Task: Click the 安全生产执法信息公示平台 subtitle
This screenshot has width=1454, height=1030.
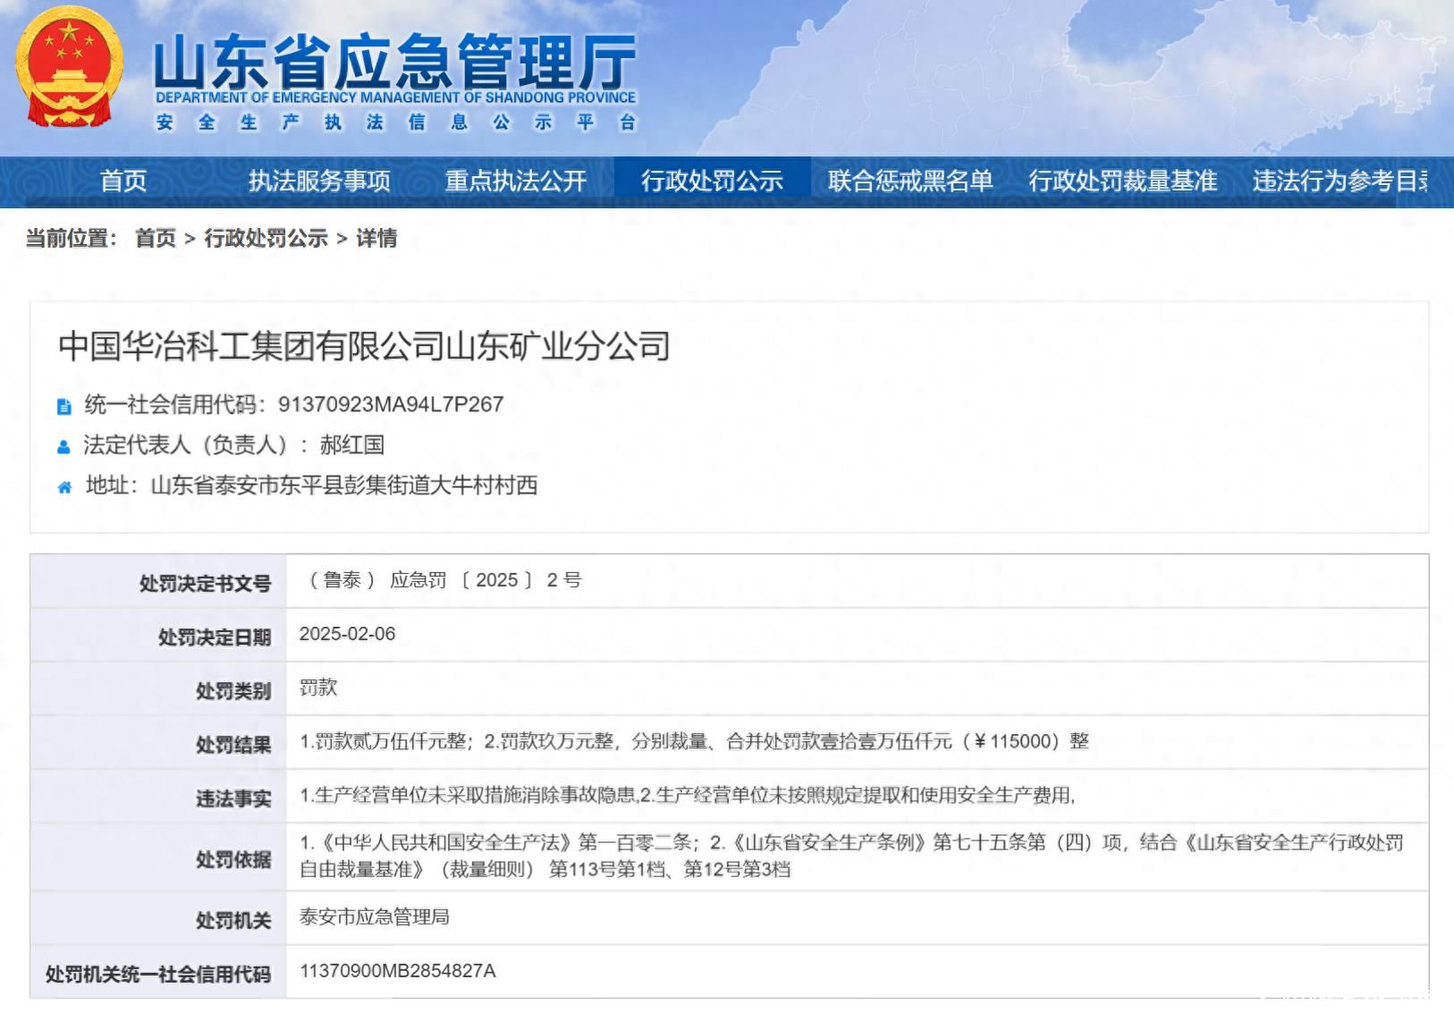Action: click(x=395, y=122)
